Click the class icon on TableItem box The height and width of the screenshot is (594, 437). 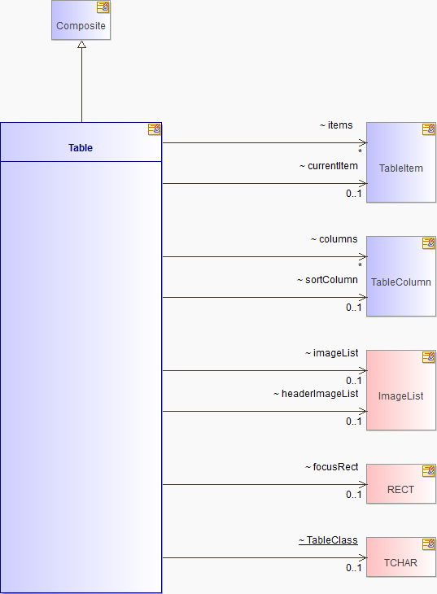pyautogui.click(x=429, y=129)
